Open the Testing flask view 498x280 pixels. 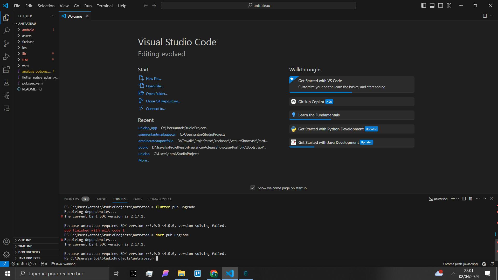click(6, 83)
